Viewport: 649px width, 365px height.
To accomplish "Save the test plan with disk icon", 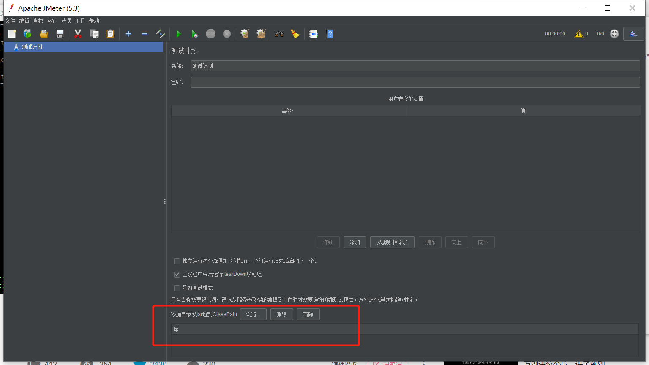I will [60, 34].
